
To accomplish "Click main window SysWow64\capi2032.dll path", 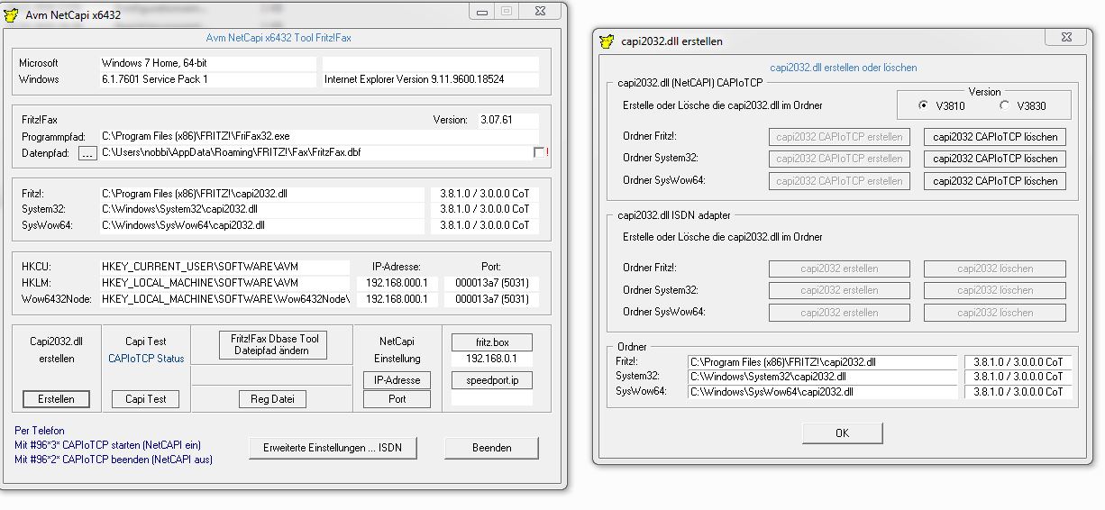I will 261,225.
